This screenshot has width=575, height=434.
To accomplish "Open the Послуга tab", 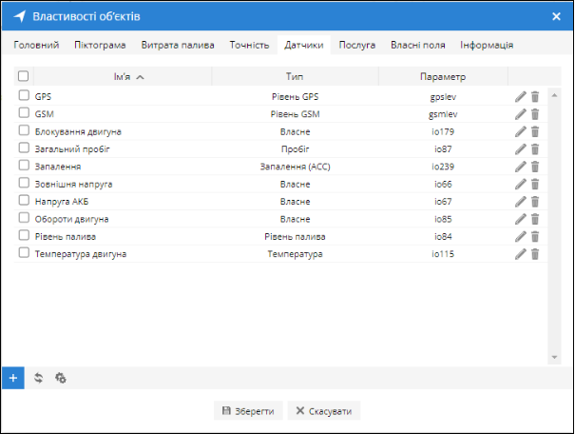I will [357, 45].
